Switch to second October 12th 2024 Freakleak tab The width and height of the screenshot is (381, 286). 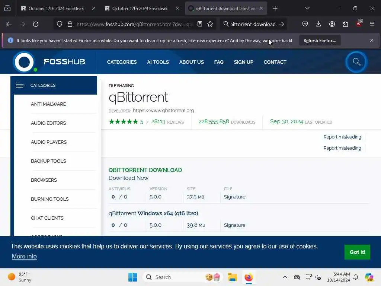click(140, 9)
